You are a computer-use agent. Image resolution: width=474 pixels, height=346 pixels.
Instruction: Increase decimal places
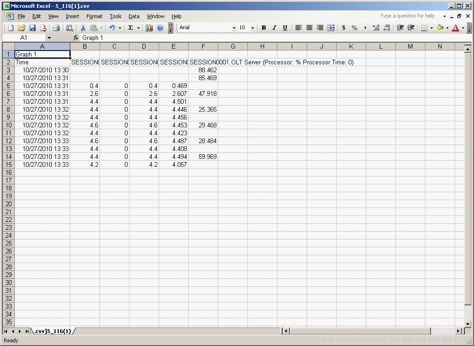pyautogui.click(x=376, y=28)
